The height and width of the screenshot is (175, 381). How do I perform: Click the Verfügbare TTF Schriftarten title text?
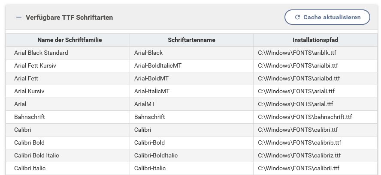pyautogui.click(x=69, y=18)
